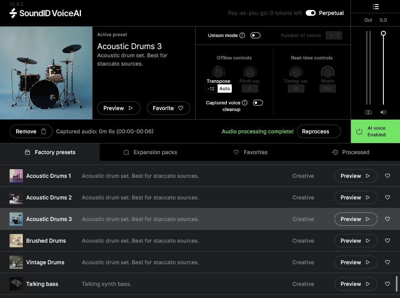Adjust Number of voices stepper arrows
The width and height of the screenshot is (400, 298).
coord(339,35)
